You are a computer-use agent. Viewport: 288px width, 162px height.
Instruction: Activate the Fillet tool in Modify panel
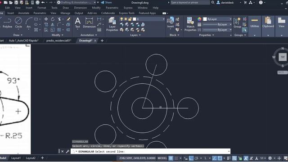59,24
